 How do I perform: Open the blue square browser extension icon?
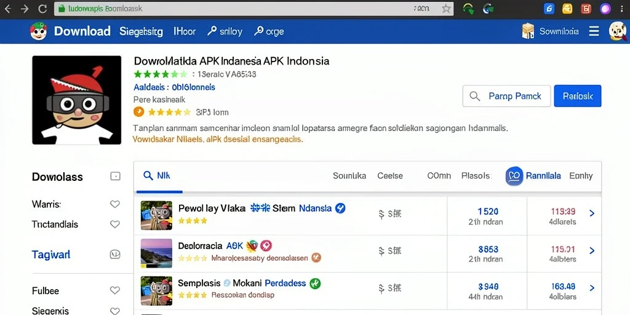[x=549, y=9]
